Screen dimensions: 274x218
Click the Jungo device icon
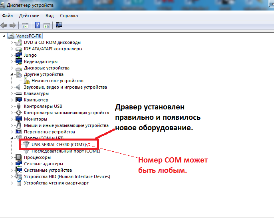(19, 55)
